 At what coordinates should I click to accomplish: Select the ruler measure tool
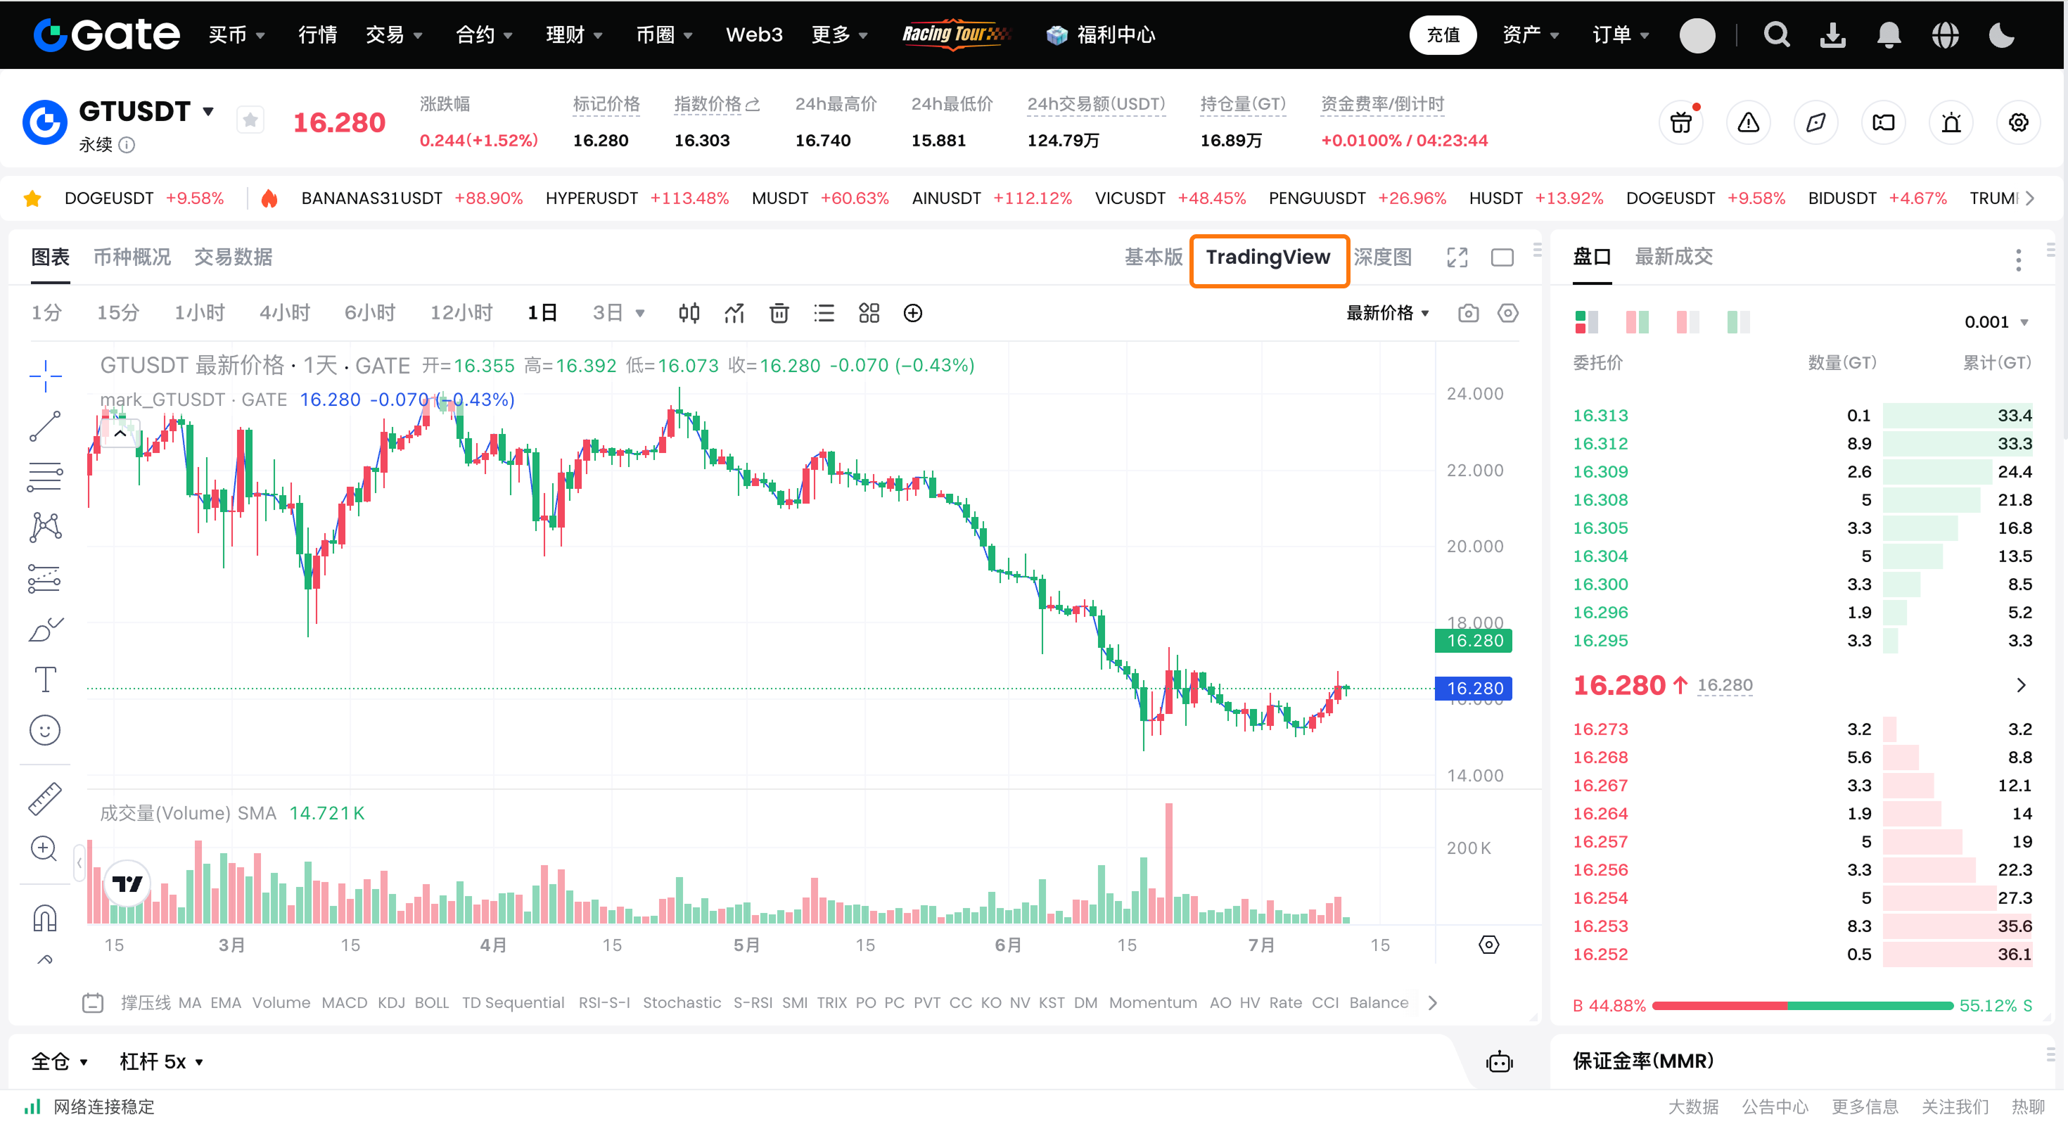45,798
